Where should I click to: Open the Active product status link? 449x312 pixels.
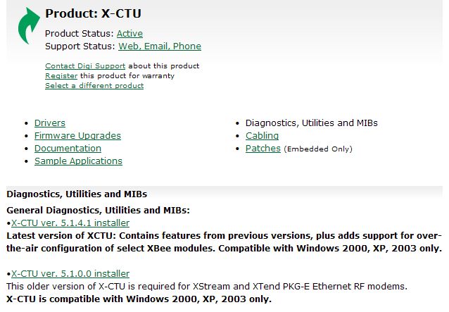coord(129,34)
